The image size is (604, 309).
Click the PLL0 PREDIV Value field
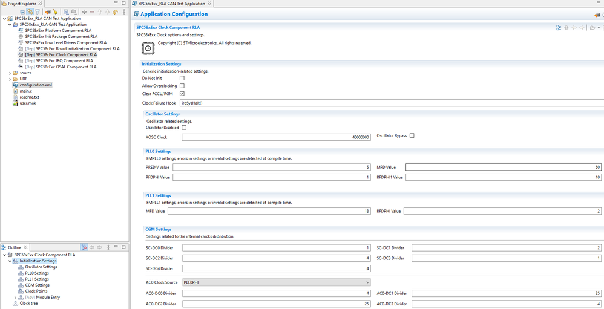[272, 168]
